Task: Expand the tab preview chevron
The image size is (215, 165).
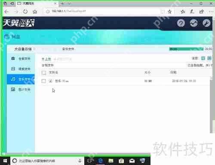Action: click(x=69, y=4)
